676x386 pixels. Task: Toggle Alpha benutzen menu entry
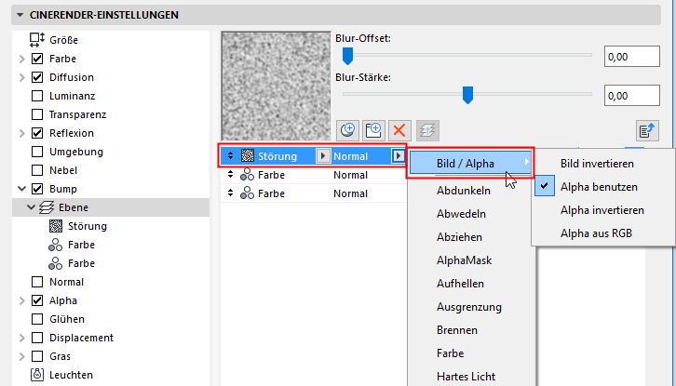click(x=599, y=187)
